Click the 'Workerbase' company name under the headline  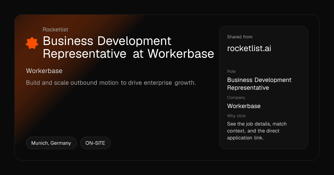(44, 71)
